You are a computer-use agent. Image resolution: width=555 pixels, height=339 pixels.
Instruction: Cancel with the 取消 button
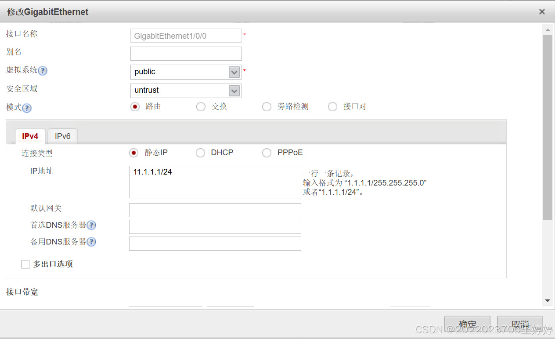click(x=520, y=324)
